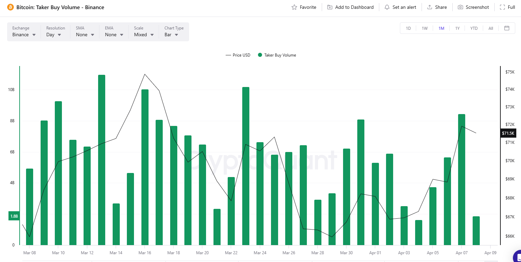521x262 pixels.
Task: Click the Bitcoin logo icon
Action: (x=10, y=7)
